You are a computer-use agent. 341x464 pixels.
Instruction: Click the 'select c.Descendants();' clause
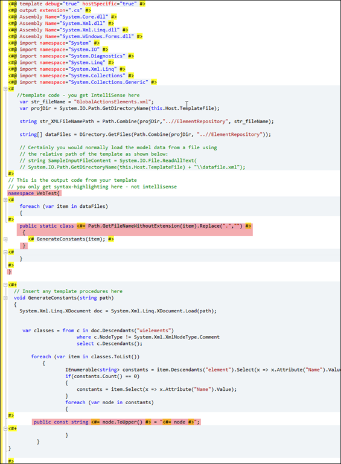click(x=110, y=344)
